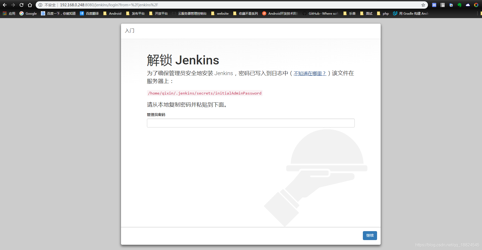
Task: Open the Android bookmarks folder
Action: point(112,13)
